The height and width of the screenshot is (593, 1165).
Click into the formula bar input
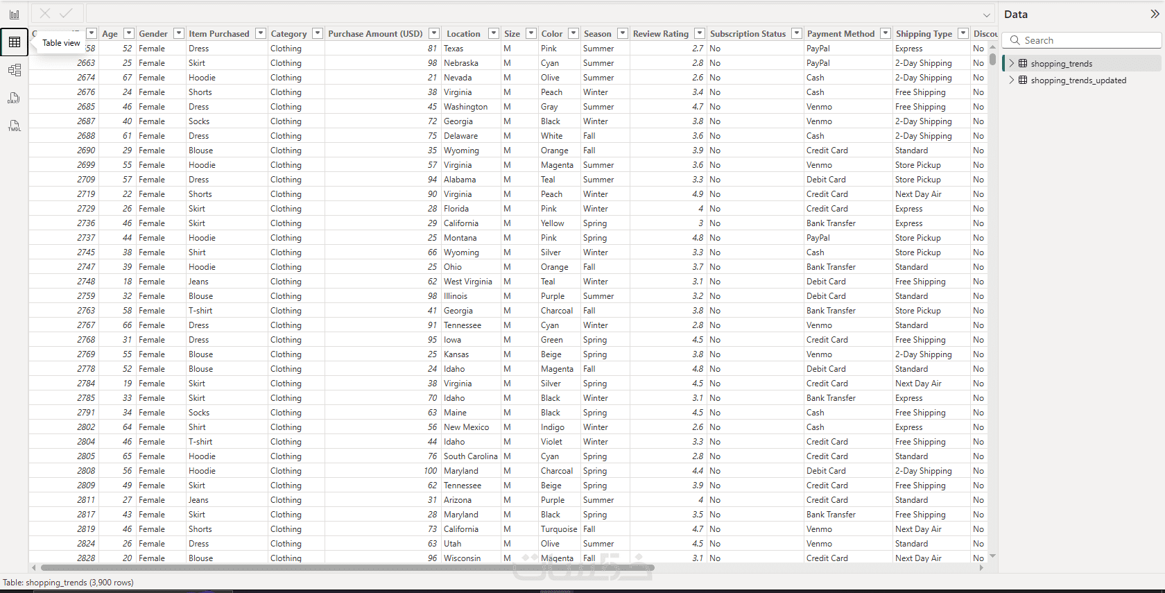coord(534,14)
